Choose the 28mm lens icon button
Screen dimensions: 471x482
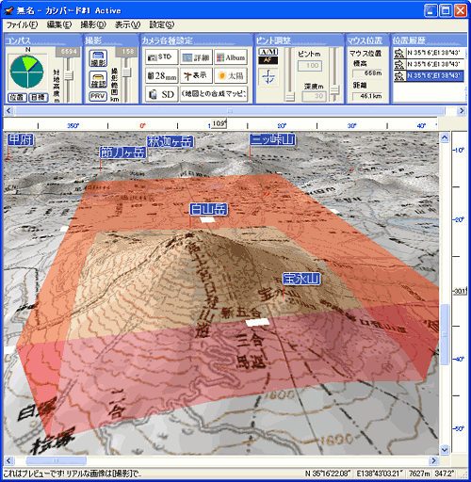click(x=161, y=75)
